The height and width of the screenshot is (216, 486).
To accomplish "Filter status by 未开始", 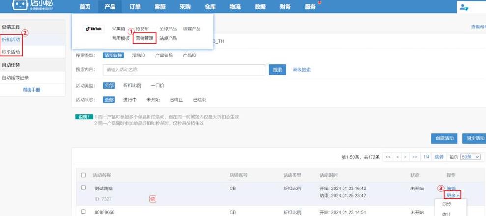I will pyautogui.click(x=153, y=100).
